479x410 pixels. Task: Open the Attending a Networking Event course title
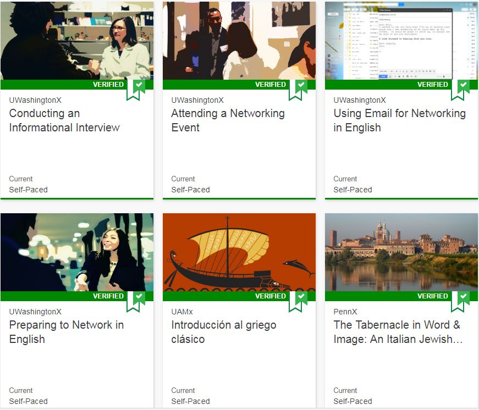[228, 120]
